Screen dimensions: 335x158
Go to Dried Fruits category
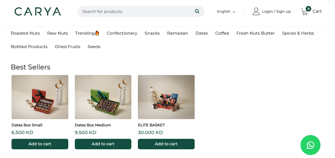[x=68, y=47]
